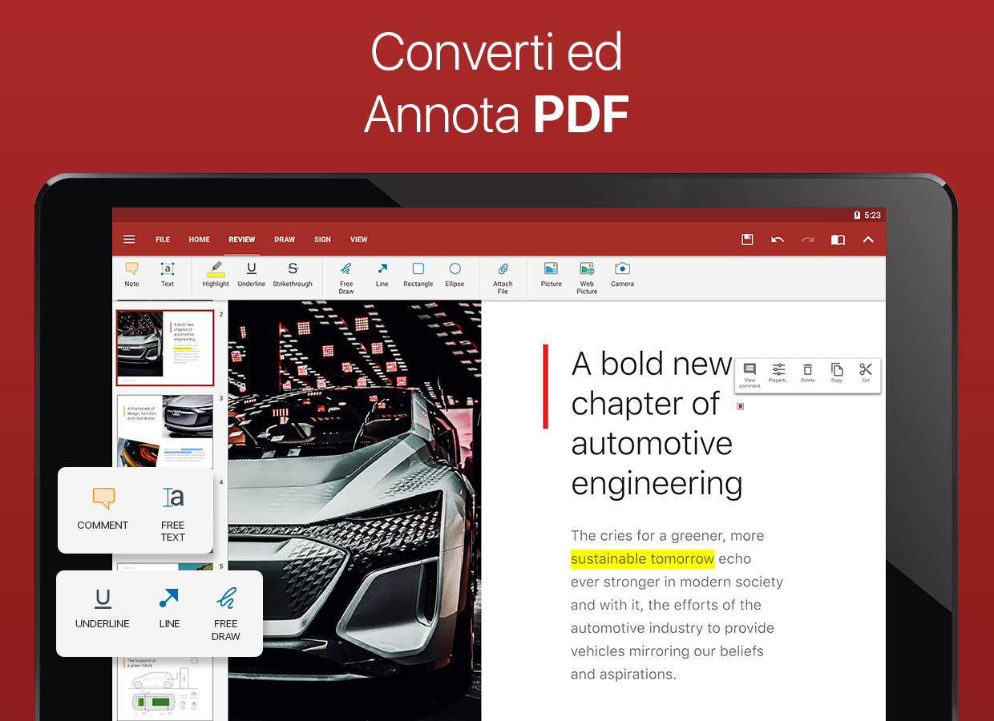Switch to the FILE tab
994x721 pixels.
pos(163,240)
